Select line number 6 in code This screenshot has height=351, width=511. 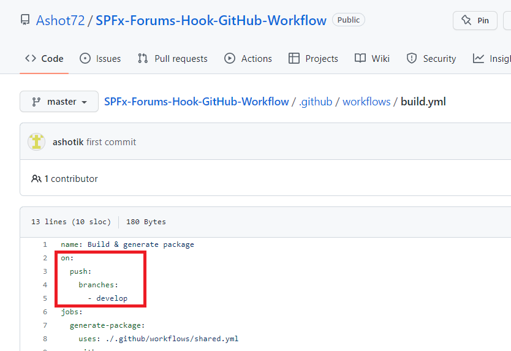coord(45,312)
